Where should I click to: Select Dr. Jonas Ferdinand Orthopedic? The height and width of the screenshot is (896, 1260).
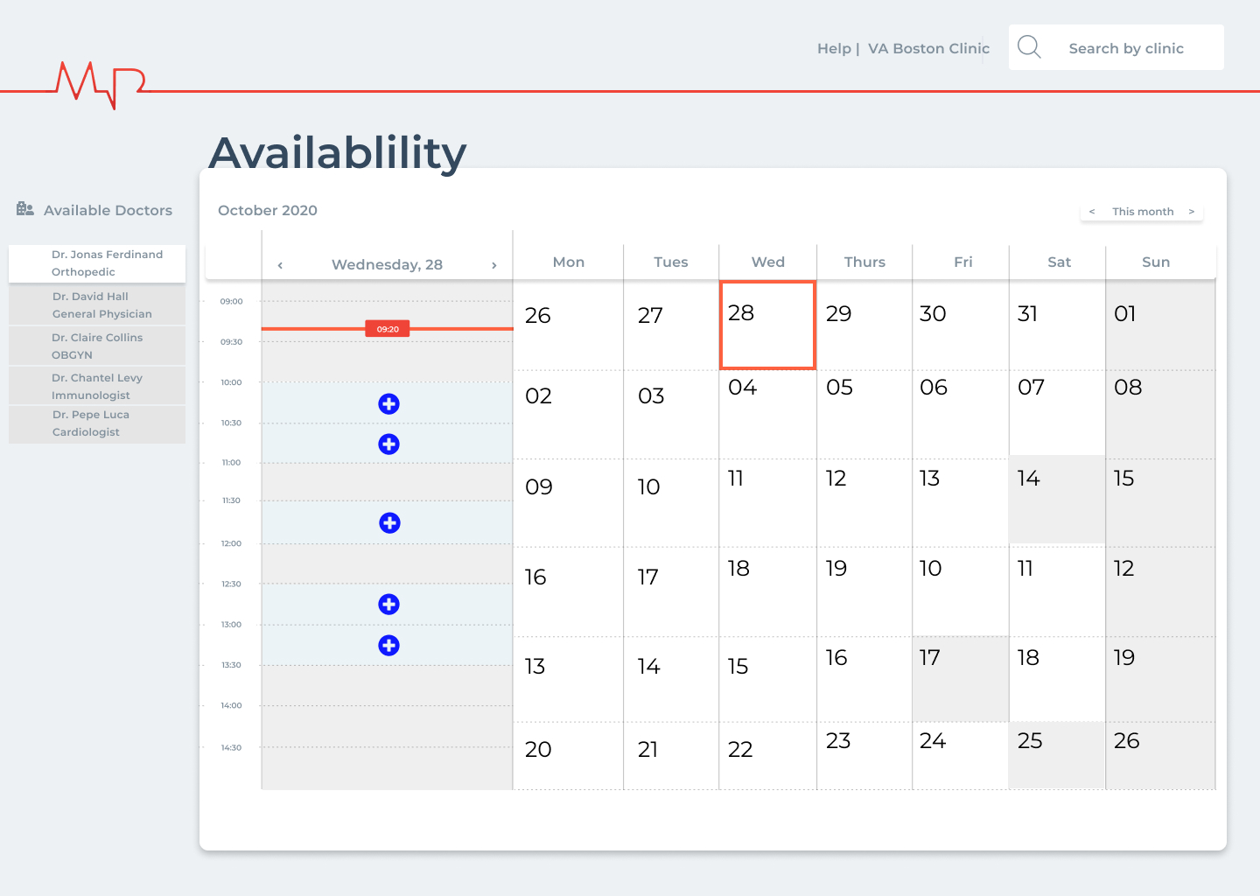[97, 263]
